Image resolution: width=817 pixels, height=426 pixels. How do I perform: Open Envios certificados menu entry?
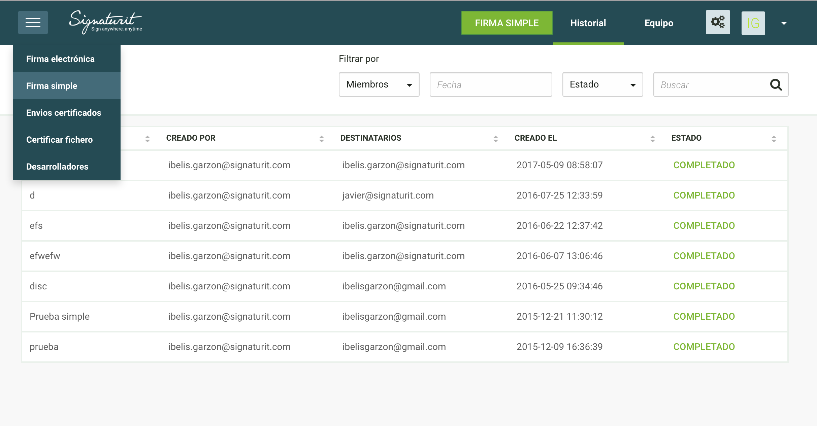pos(67,113)
